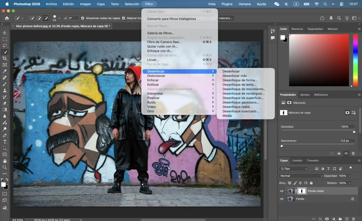This screenshot has height=221, width=362.
Task: Select the Rectangular Marquee tool
Action: point(5,39)
